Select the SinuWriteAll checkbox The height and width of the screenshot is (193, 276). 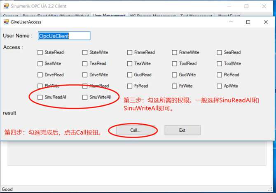pyautogui.click(x=85, y=97)
